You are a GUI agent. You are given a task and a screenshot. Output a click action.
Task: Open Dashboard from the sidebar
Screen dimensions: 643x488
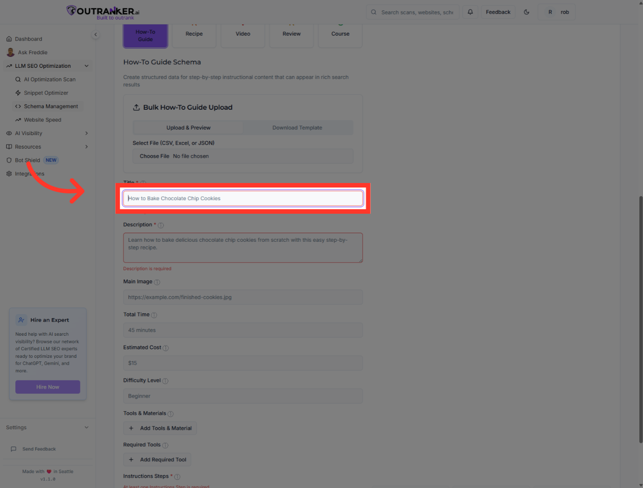(x=47, y=39)
